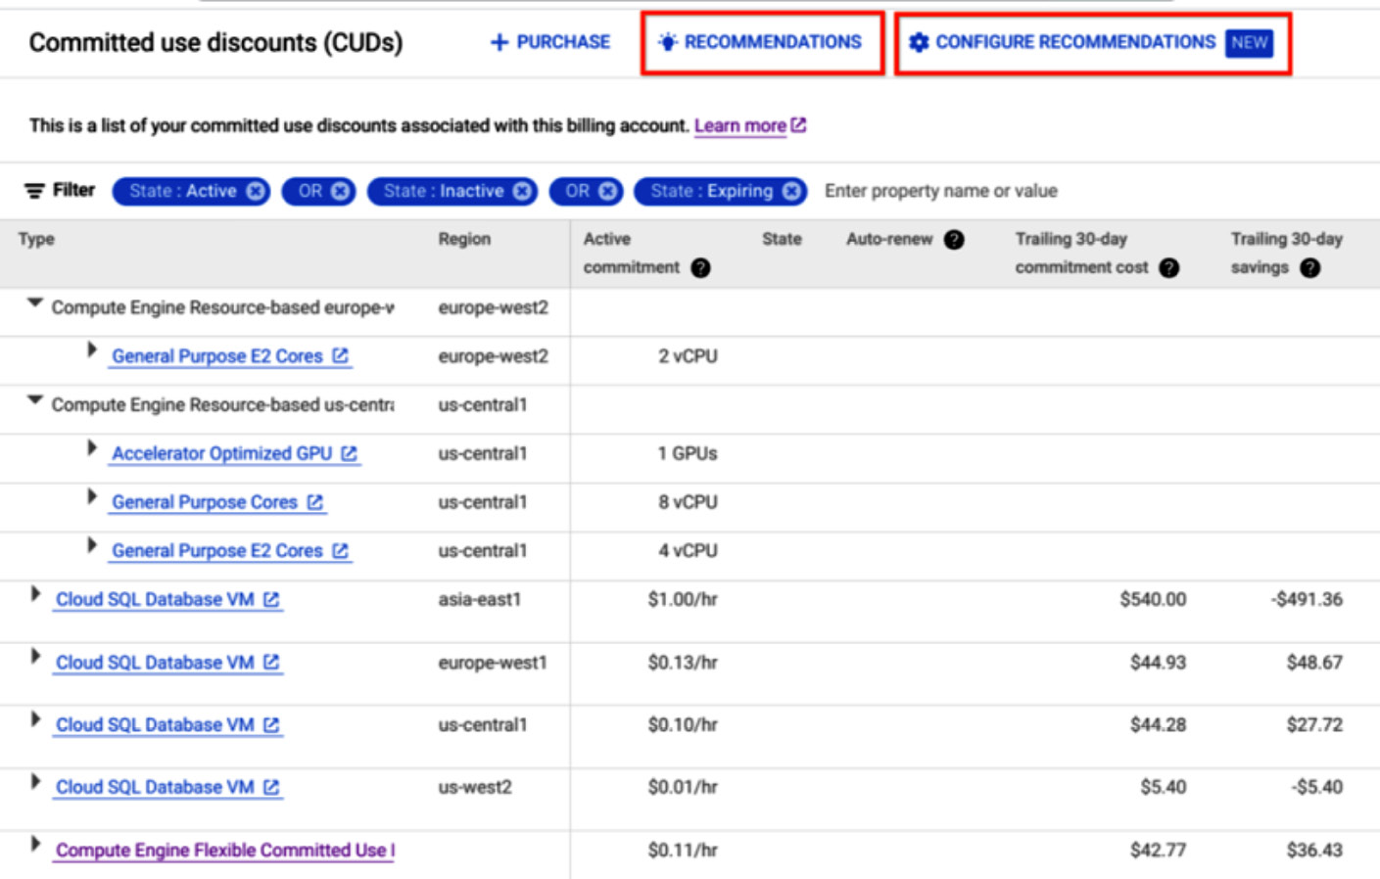Expand the asia-east1 Cloud SQL Database VM row
The width and height of the screenshot is (1380, 879).
(36, 594)
